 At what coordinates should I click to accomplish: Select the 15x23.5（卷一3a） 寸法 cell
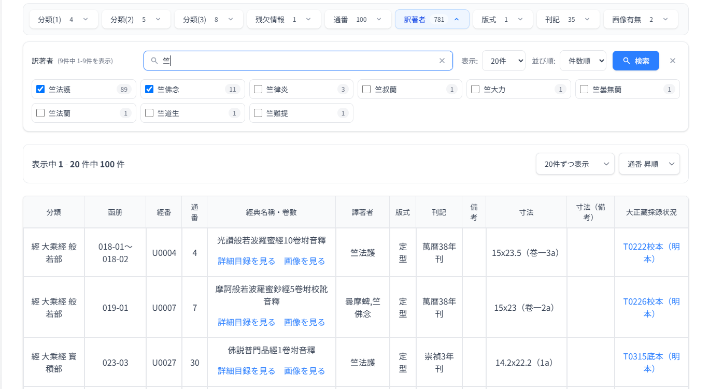(527, 253)
